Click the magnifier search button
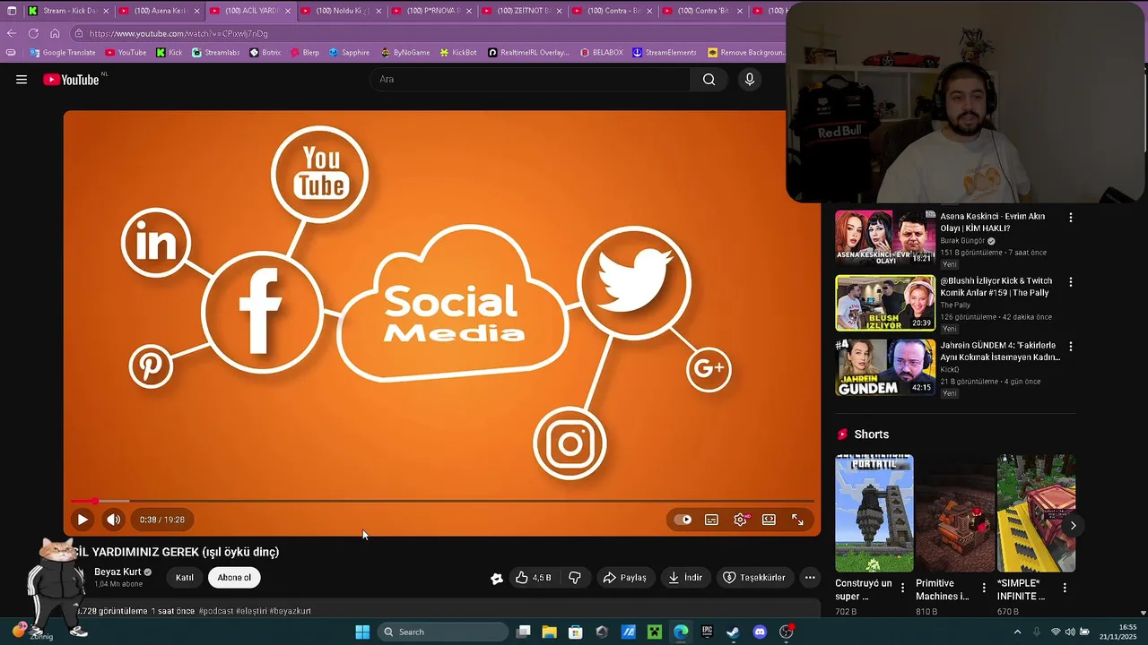Viewport: 1148px width, 645px height. point(709,79)
